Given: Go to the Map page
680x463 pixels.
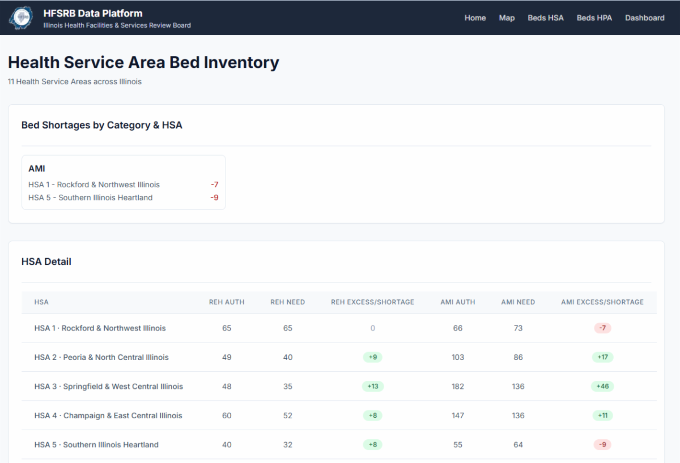Looking at the screenshot, I should point(507,18).
